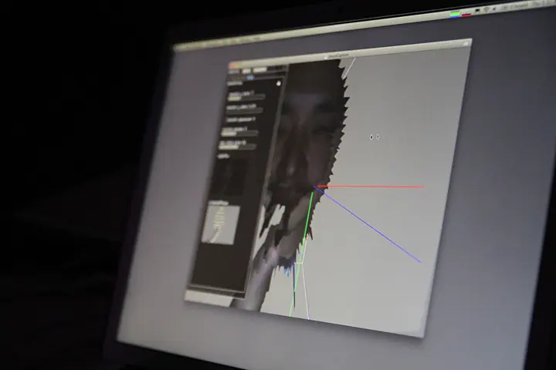Screen dimensions: 556x370
Task: Click the light gray graph preview in panel
Action: (222, 224)
